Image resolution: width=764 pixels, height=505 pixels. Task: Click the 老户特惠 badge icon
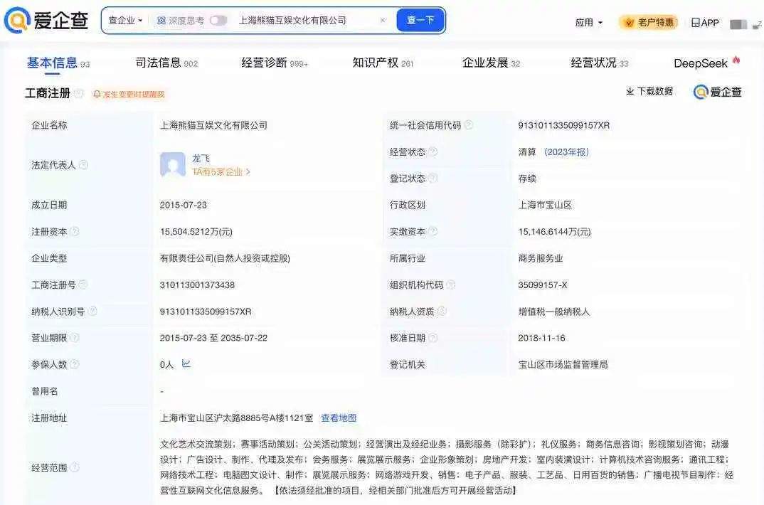tap(629, 22)
